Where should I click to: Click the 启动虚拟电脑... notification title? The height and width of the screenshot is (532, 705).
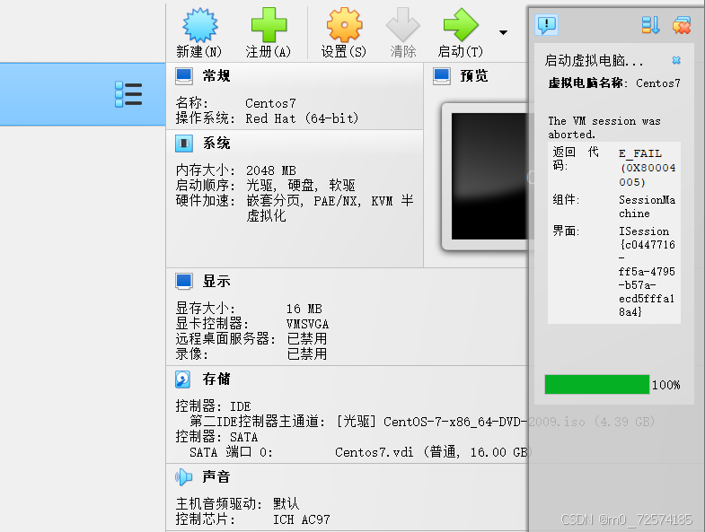[x=594, y=60]
